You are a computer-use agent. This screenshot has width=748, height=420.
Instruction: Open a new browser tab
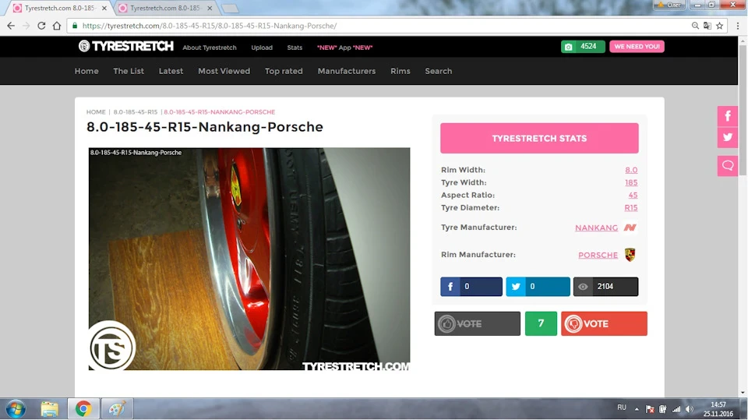[230, 8]
